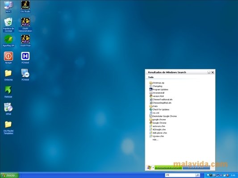
Task: Click the Inicio start button
Action: tap(9, 175)
